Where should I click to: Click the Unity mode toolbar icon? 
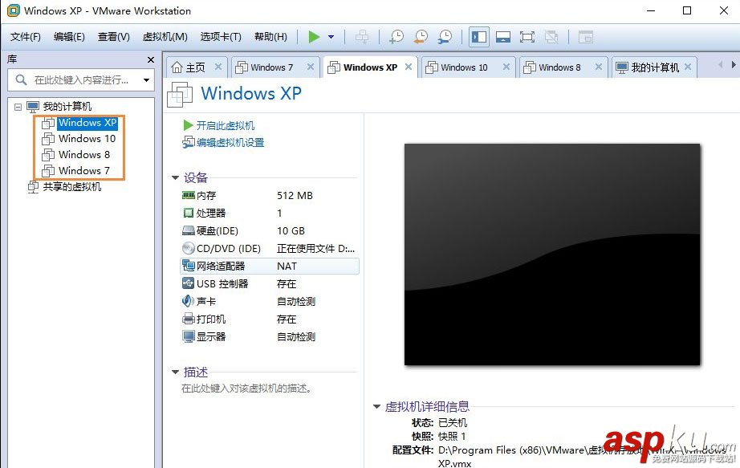(x=551, y=37)
